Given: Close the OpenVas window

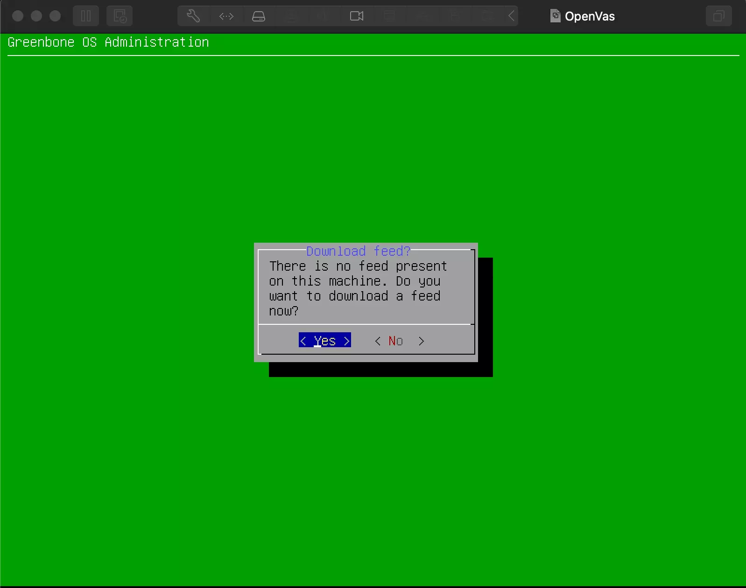Looking at the screenshot, I should [18, 16].
